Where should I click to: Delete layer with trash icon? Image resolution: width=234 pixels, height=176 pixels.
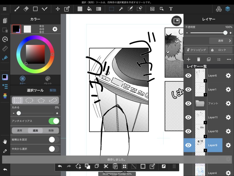tap(199, 60)
